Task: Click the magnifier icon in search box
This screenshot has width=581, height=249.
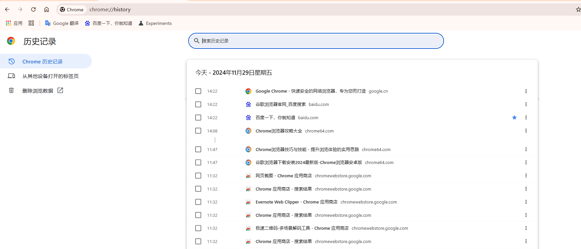Action: click(197, 41)
